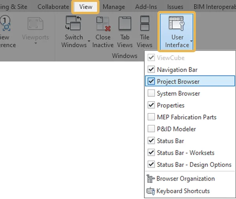Expand the Switch Windows dropdown arrow

[89, 41]
